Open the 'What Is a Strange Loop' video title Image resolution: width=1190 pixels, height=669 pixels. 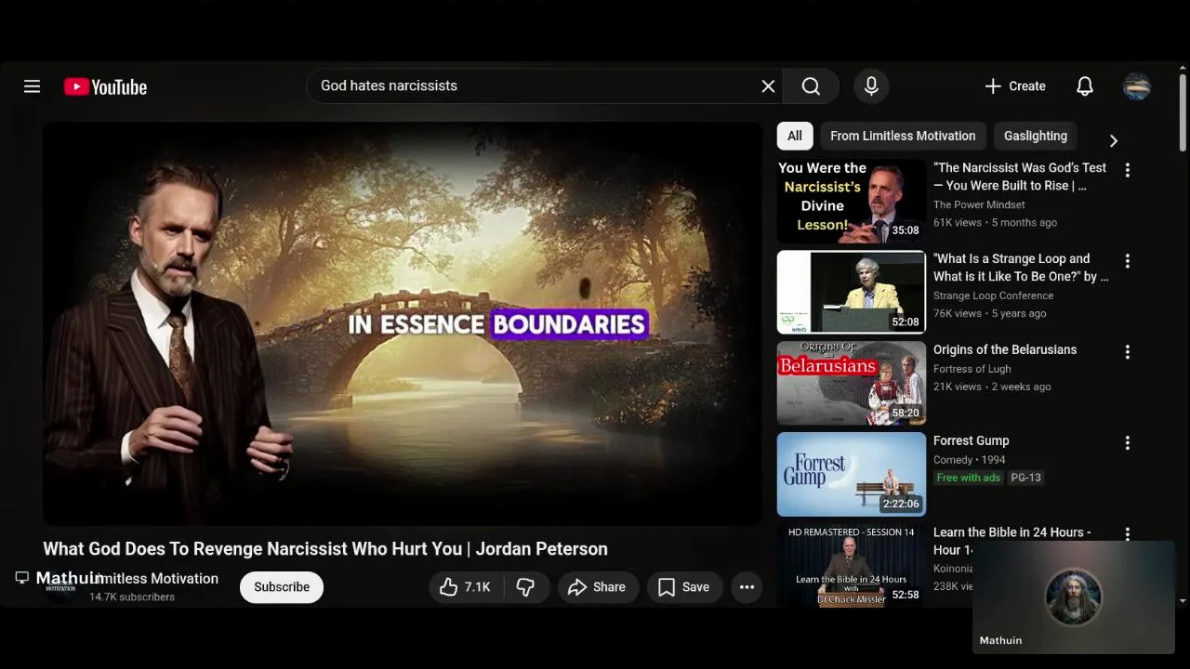pos(1021,268)
